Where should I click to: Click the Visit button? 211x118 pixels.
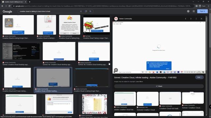point(199,77)
